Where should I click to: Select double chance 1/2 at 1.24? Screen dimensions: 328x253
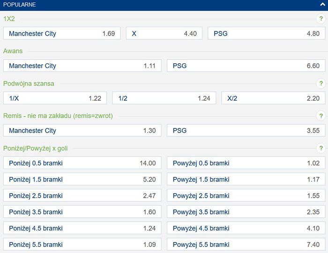(x=164, y=98)
